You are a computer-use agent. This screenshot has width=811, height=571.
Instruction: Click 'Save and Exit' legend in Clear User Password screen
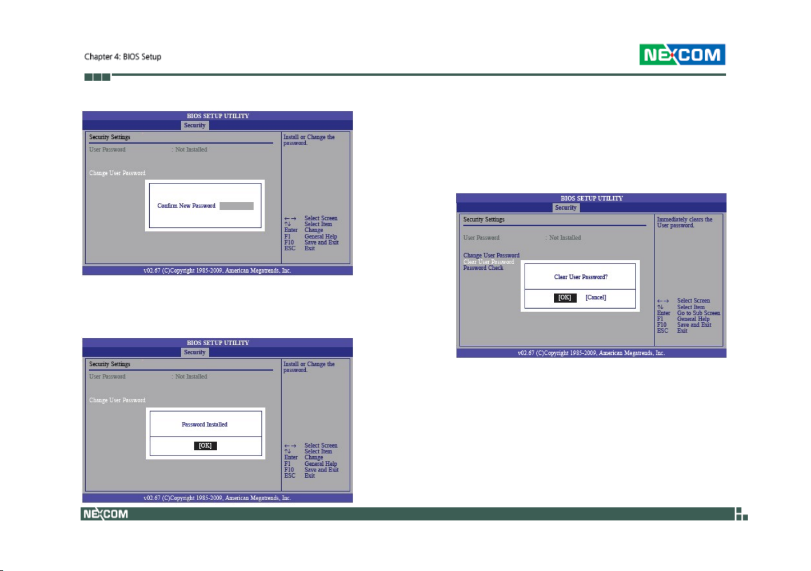694,325
